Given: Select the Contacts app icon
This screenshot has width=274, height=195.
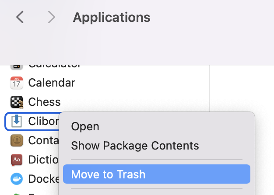Looking at the screenshot, I should [x=17, y=140].
